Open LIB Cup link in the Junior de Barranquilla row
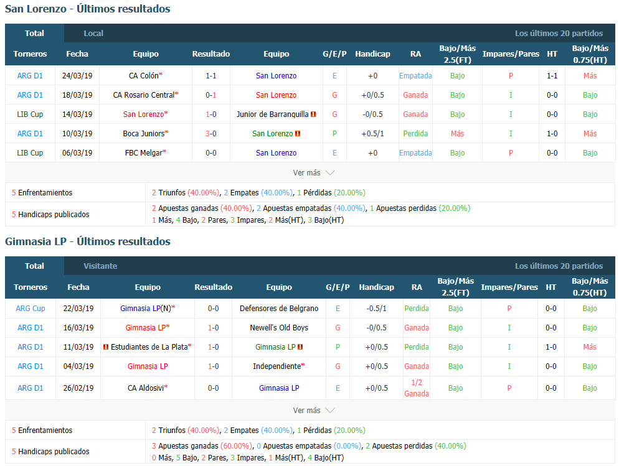This screenshot has width=624, height=466. 31,114
